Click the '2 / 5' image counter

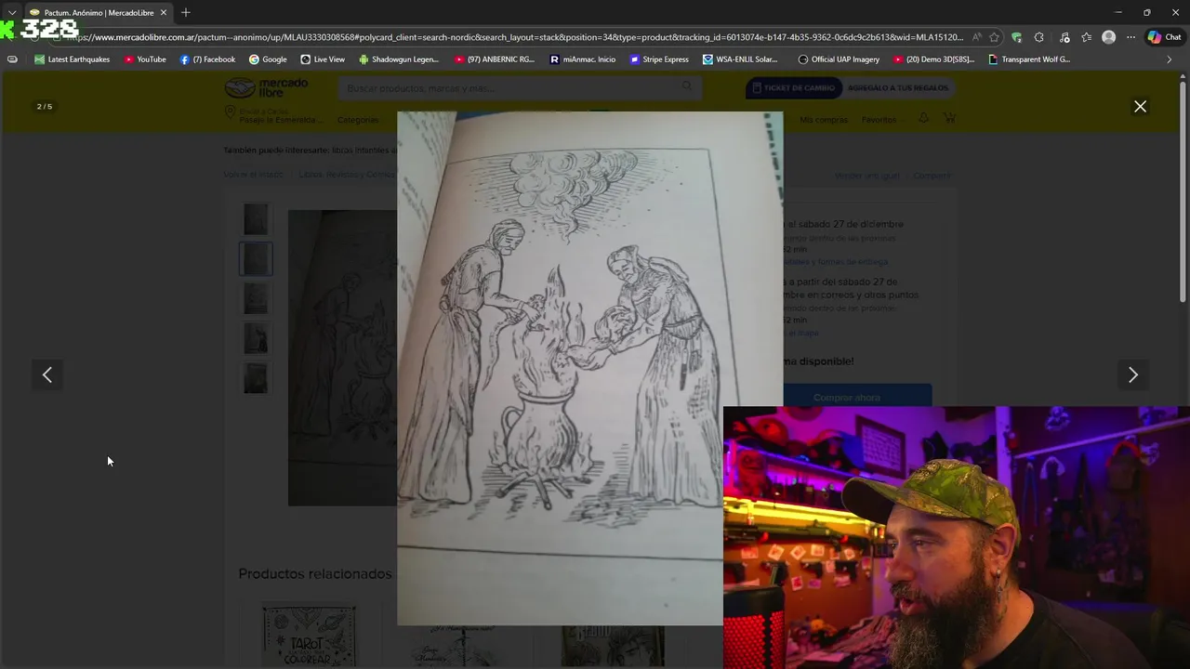45,107
